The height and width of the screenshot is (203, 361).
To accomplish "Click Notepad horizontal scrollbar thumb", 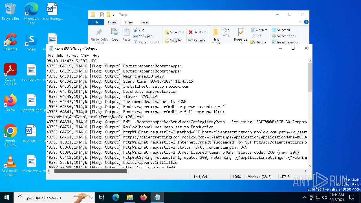I will [91, 171].
